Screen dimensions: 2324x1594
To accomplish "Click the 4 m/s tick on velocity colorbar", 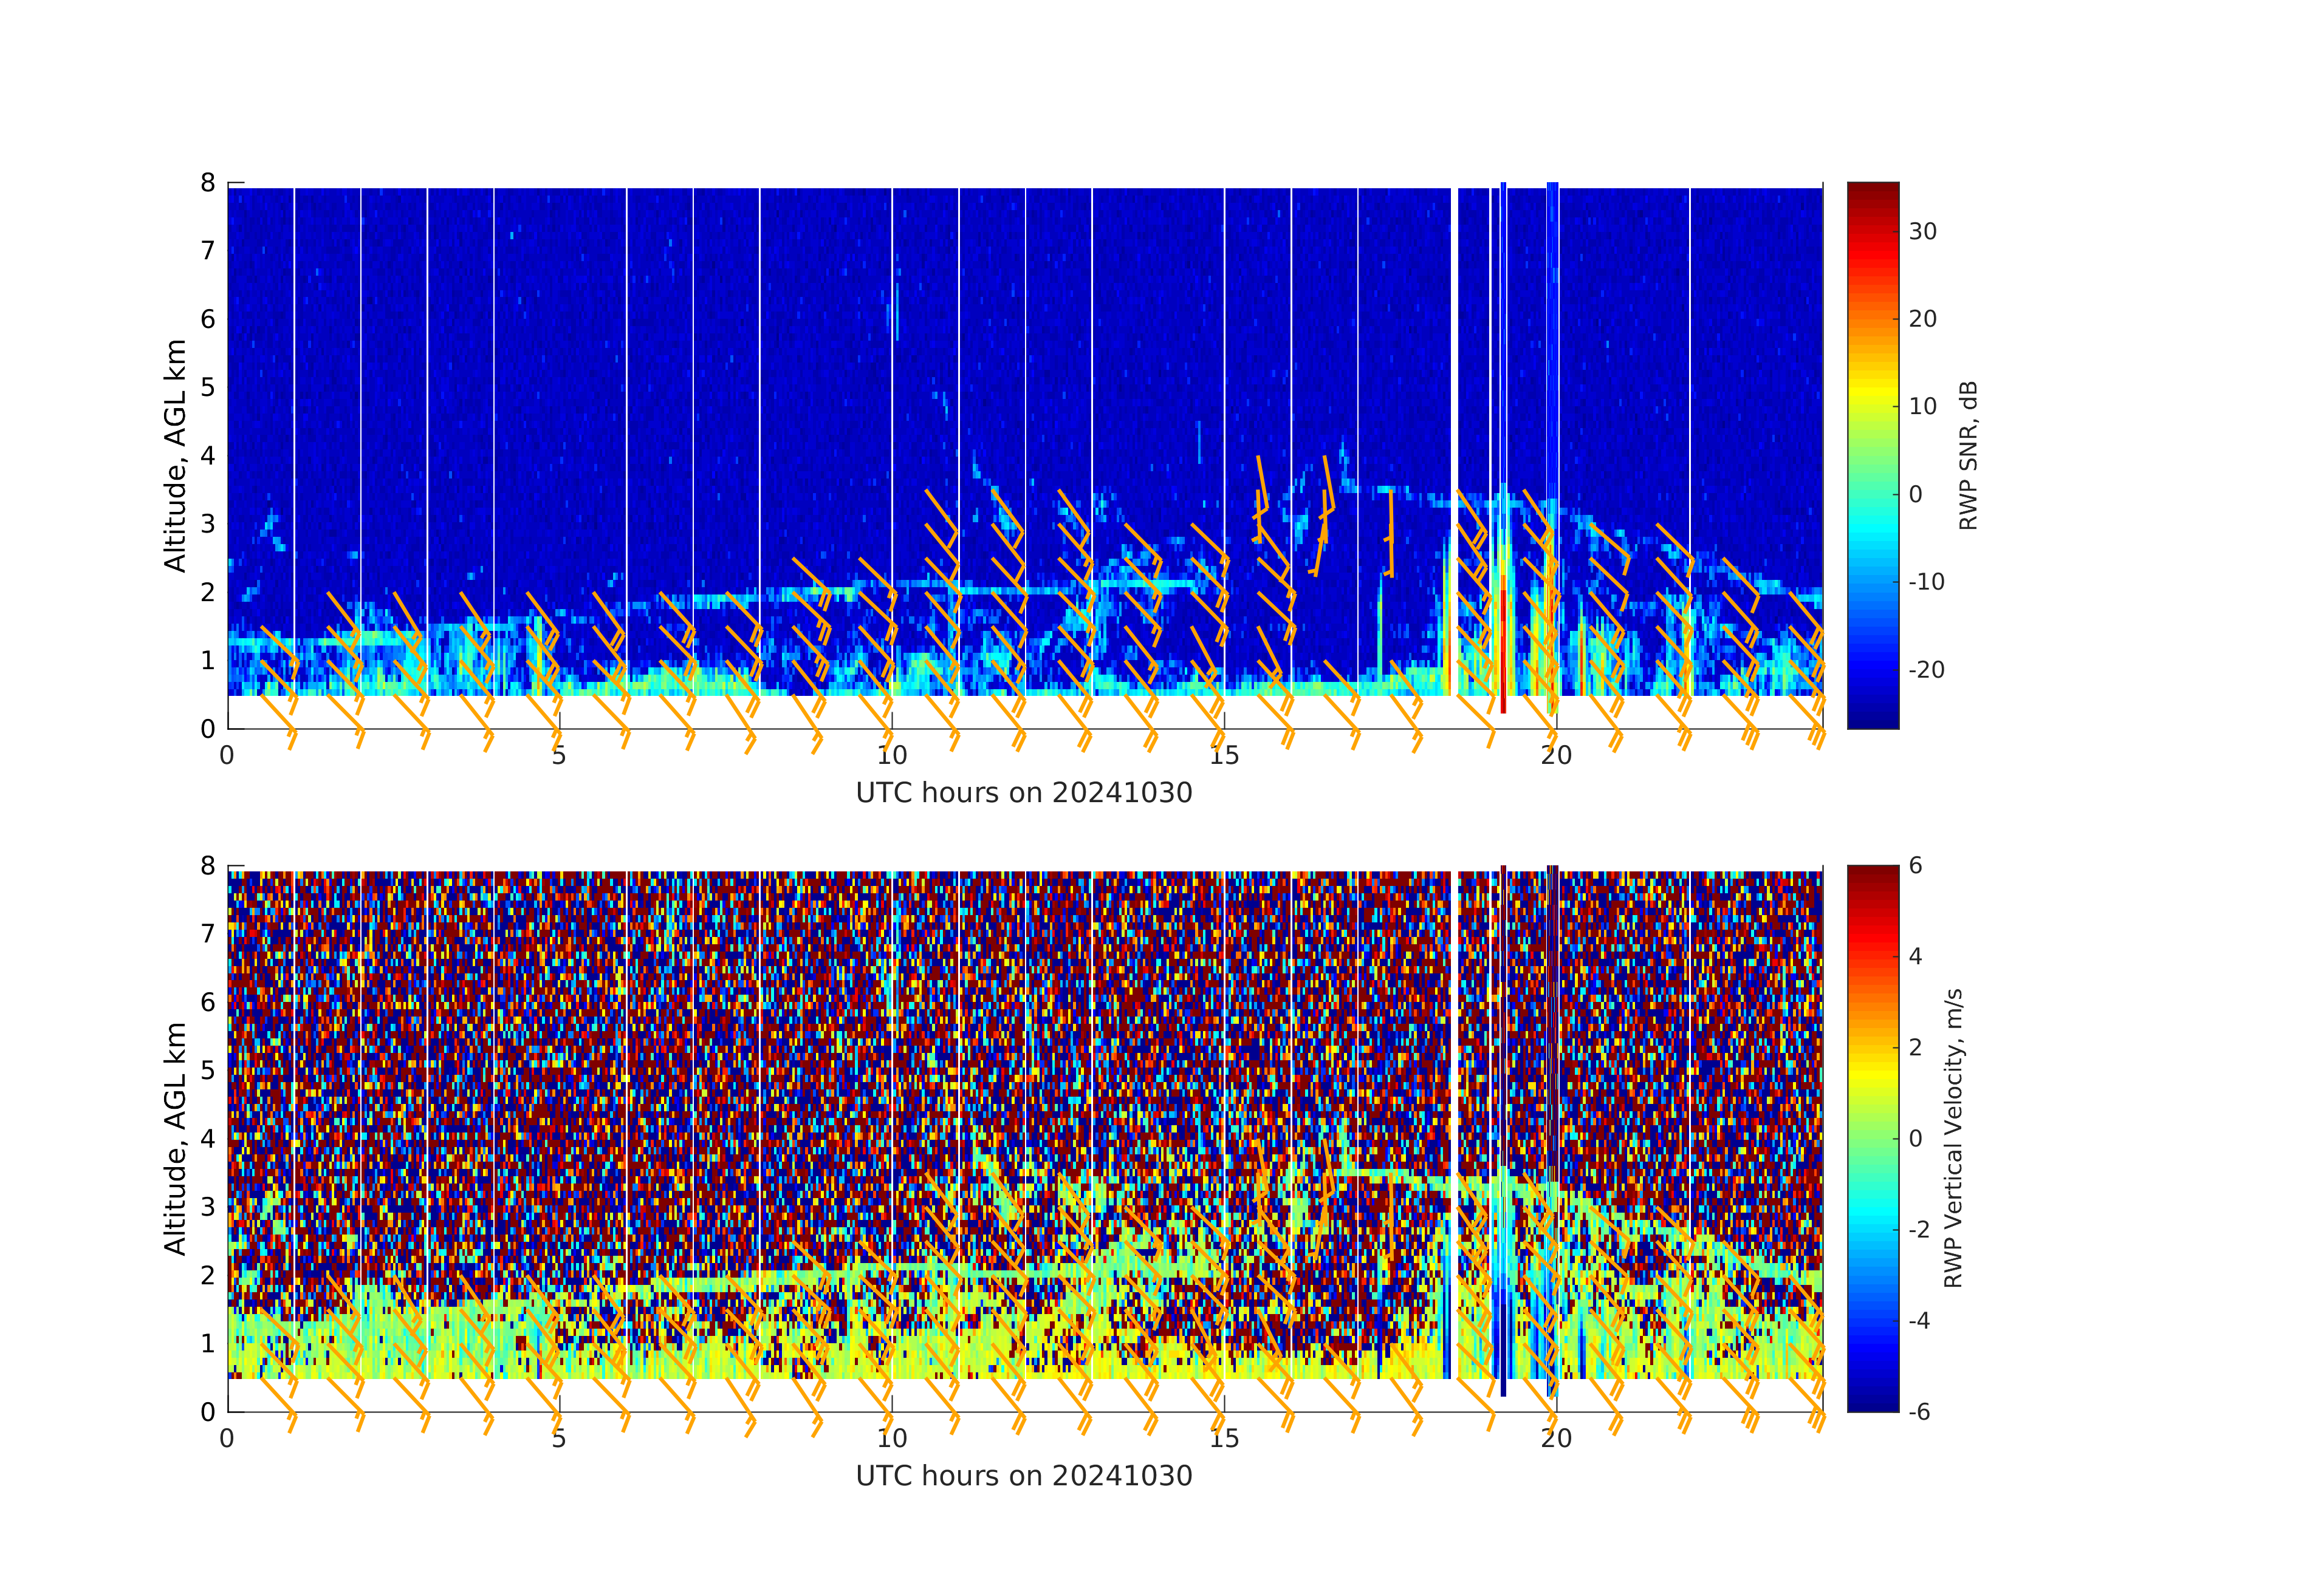I will (1915, 956).
